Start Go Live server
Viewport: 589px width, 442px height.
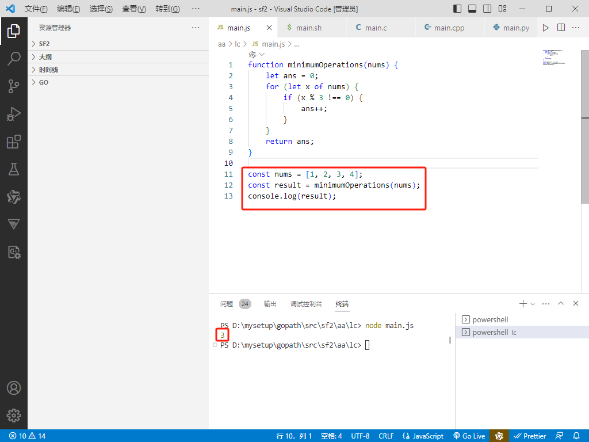click(x=469, y=436)
